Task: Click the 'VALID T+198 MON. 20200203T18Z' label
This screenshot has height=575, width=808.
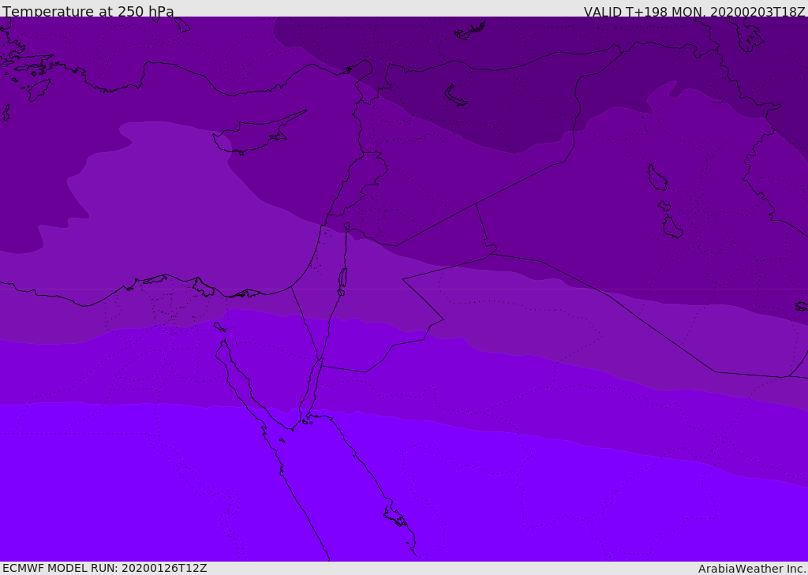Action: 694,11
